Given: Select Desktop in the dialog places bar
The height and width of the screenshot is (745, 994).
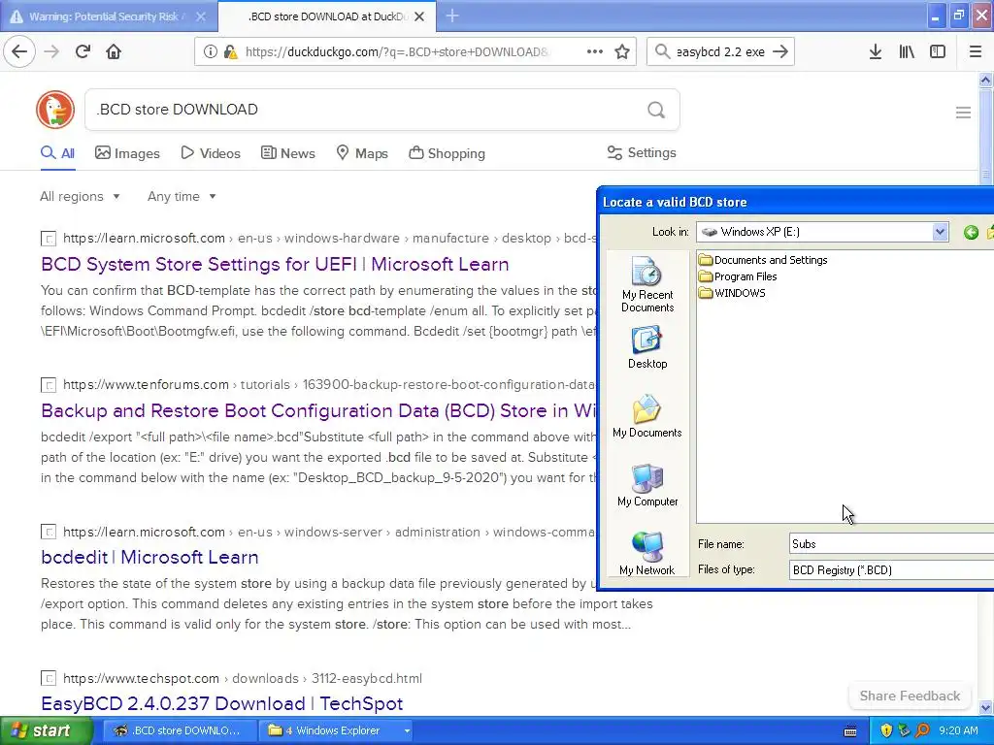Looking at the screenshot, I should click(647, 347).
